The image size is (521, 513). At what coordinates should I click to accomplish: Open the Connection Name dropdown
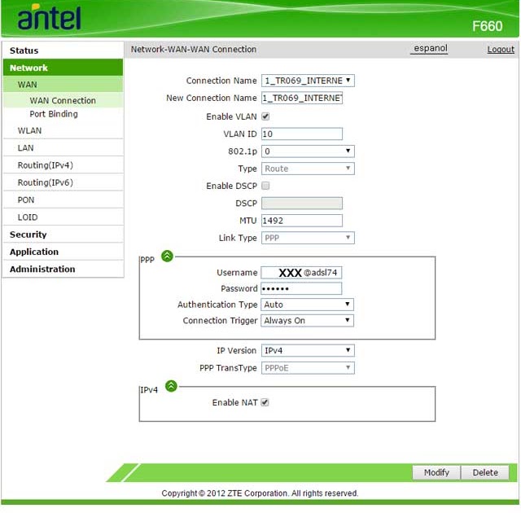pos(308,81)
